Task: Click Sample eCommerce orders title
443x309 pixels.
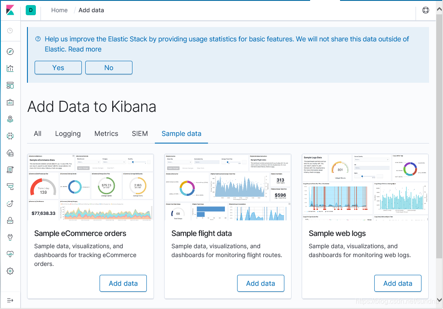Action: [x=80, y=233]
